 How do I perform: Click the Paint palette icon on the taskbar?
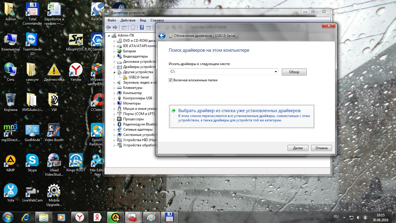151,217
